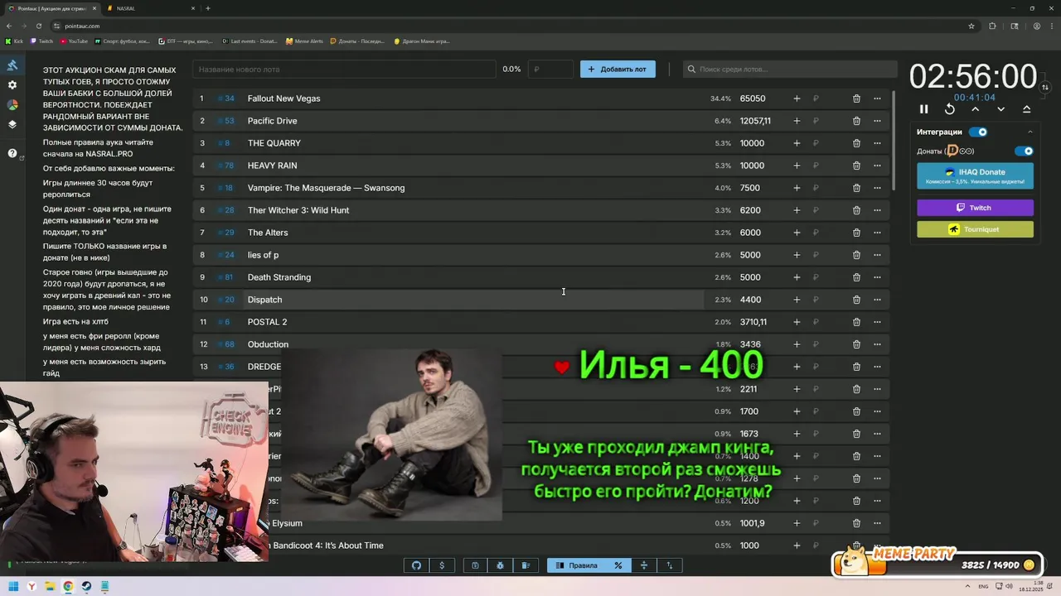
Task: Add amount to Fallout New Vegas plus icon
Action: tap(797, 99)
